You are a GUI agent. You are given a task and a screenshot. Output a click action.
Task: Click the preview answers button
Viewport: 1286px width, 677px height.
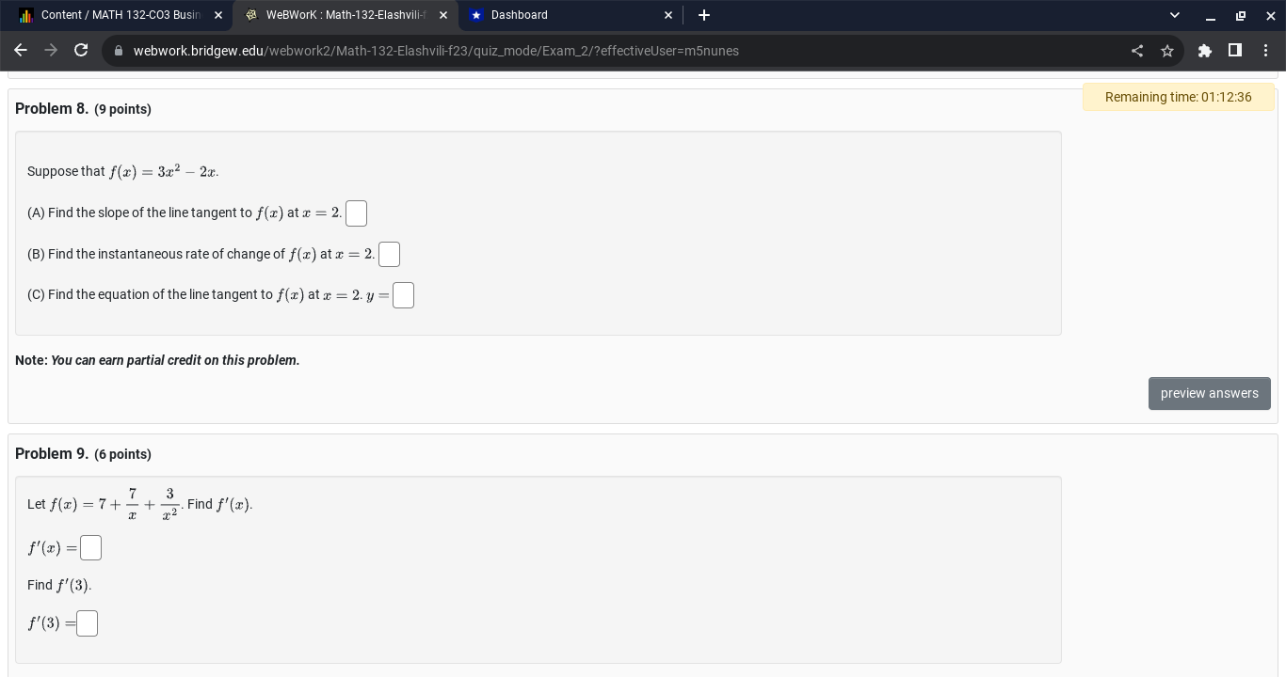coord(1210,393)
